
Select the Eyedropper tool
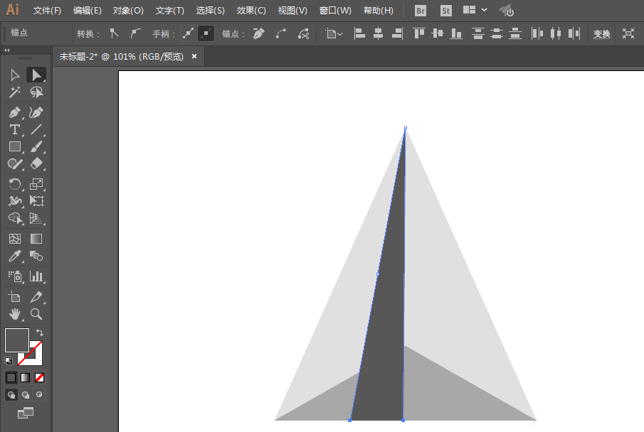tap(15, 256)
